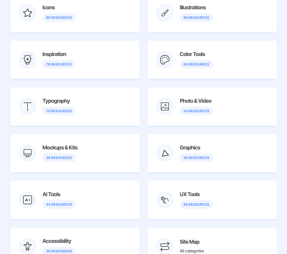
Task: Click the picture icon for Photo & Video
Action: 165,106
